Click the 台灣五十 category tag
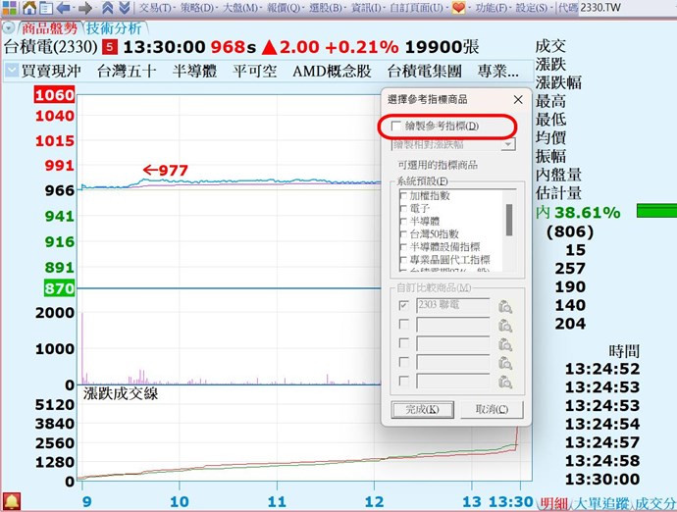 click(x=127, y=71)
